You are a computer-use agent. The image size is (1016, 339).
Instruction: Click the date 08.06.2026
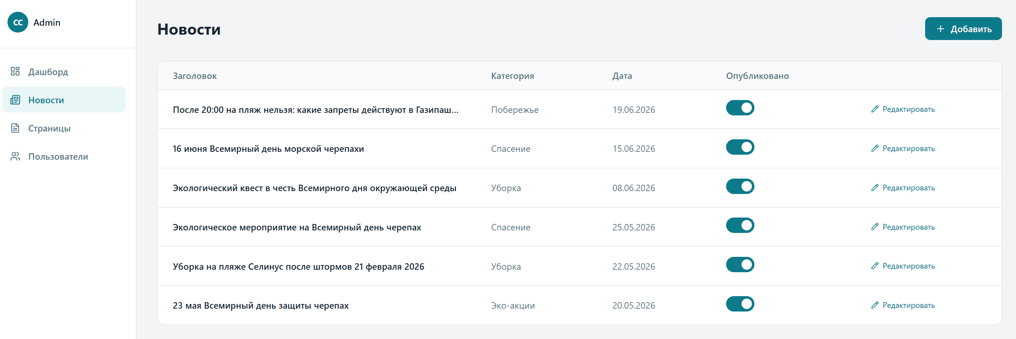tap(633, 188)
